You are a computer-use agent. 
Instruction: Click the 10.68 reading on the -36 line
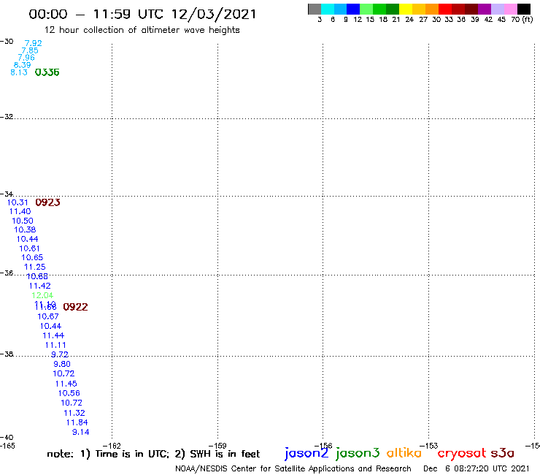(37, 276)
